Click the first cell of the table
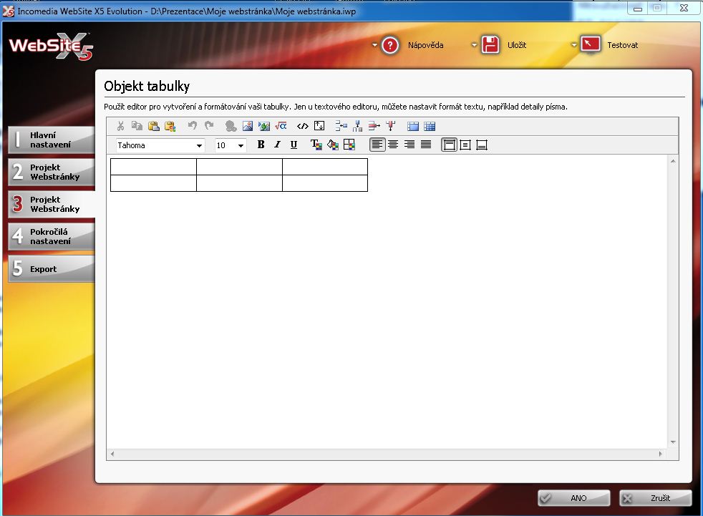This screenshot has height=516, width=703. (x=153, y=166)
